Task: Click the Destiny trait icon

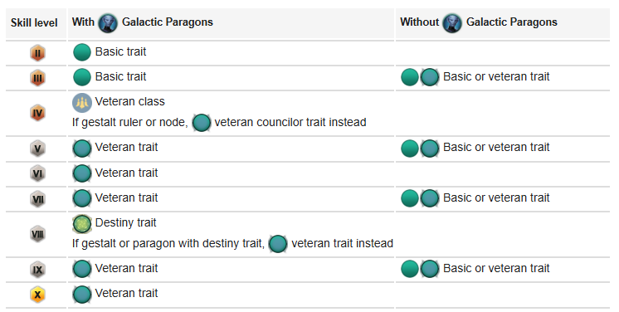Action: point(82,223)
